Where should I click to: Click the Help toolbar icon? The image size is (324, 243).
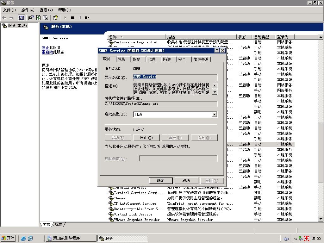click(55, 18)
